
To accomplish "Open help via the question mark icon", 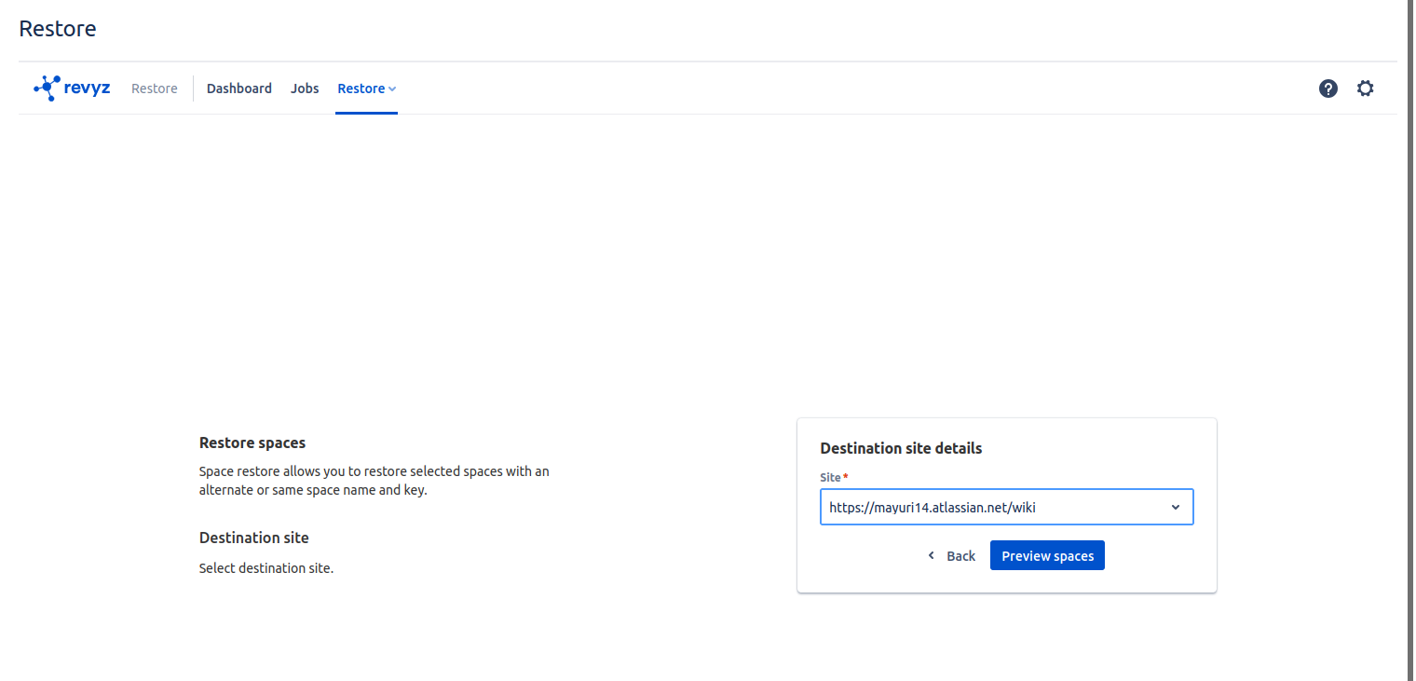I will [1328, 89].
